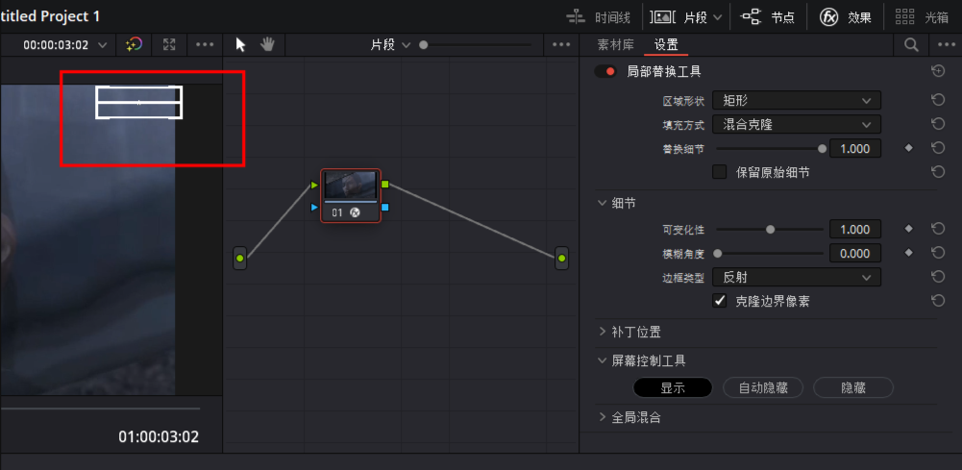This screenshot has height=470, width=962.
Task: Toggle the 局部替换工具 enable switch
Action: pos(605,71)
